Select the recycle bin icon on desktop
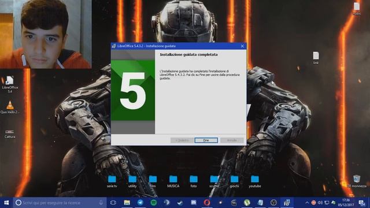The image size is (370, 208). click(357, 181)
